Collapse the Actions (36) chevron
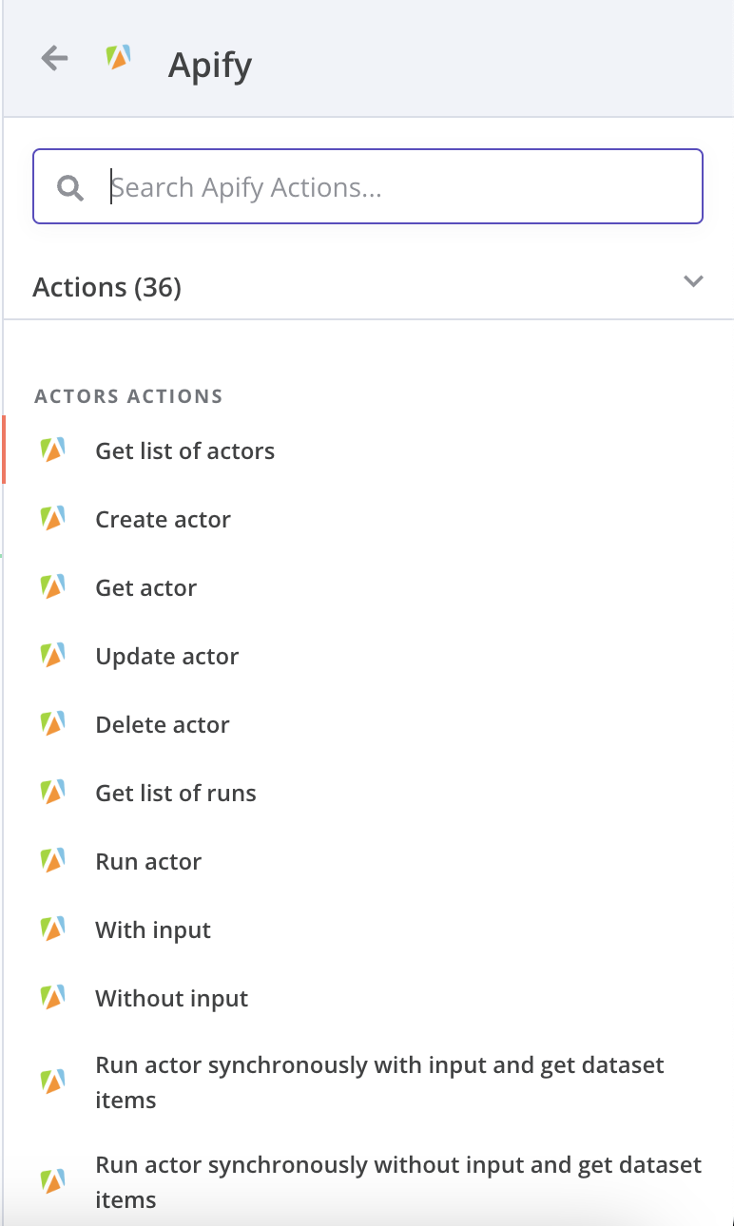This screenshot has height=1226, width=734. tap(694, 281)
